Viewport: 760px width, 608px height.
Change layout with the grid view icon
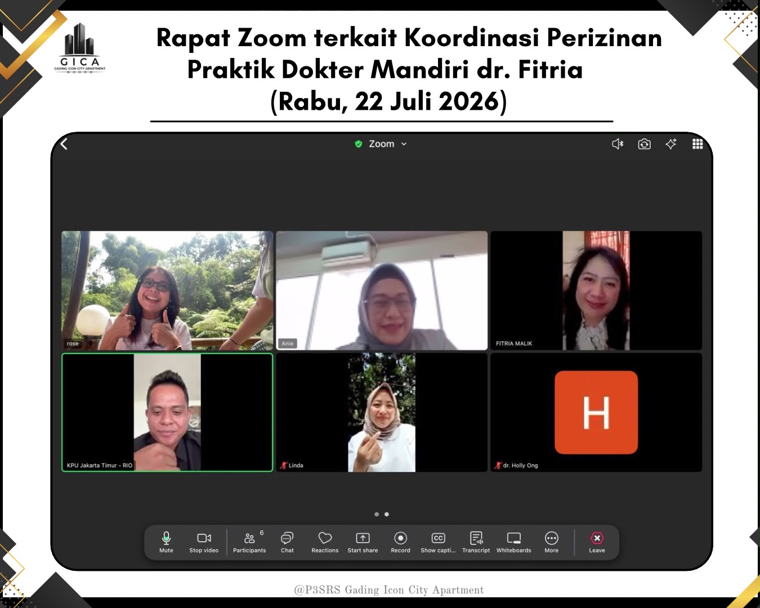coord(698,144)
